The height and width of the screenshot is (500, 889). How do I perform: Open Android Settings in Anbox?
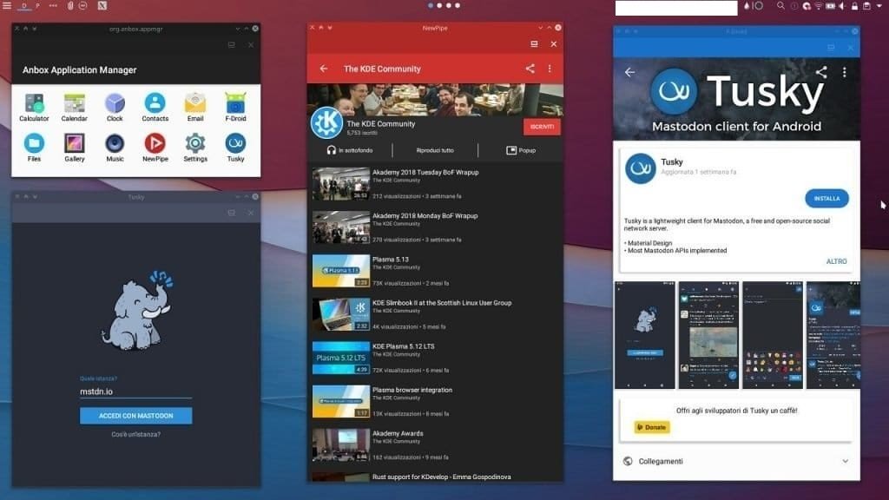195,148
